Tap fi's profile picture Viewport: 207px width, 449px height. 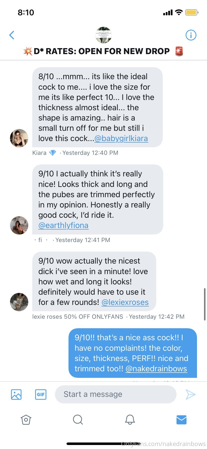coord(19,225)
